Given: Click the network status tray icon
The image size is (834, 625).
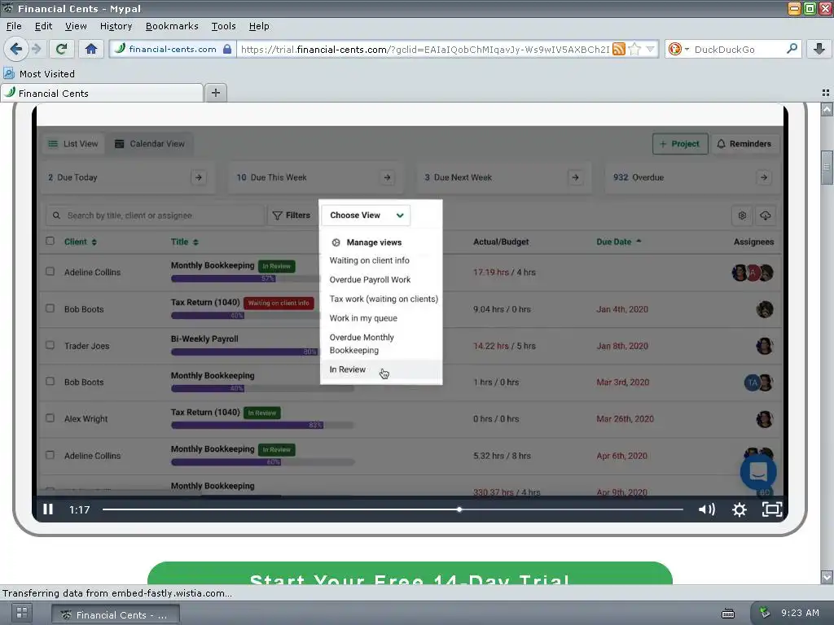Looking at the screenshot, I should click(x=764, y=613).
